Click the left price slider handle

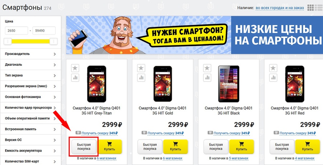click(x=8, y=41)
